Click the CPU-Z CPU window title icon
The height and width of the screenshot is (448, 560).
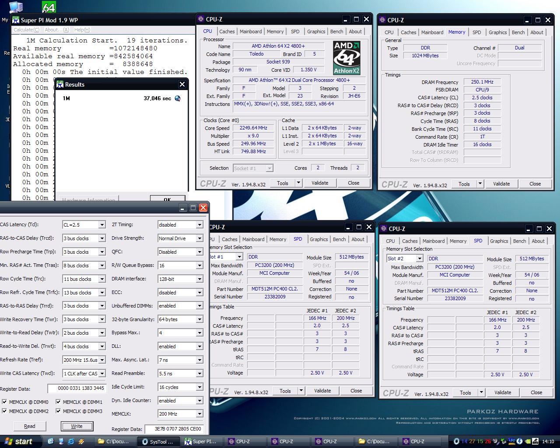[201, 19]
